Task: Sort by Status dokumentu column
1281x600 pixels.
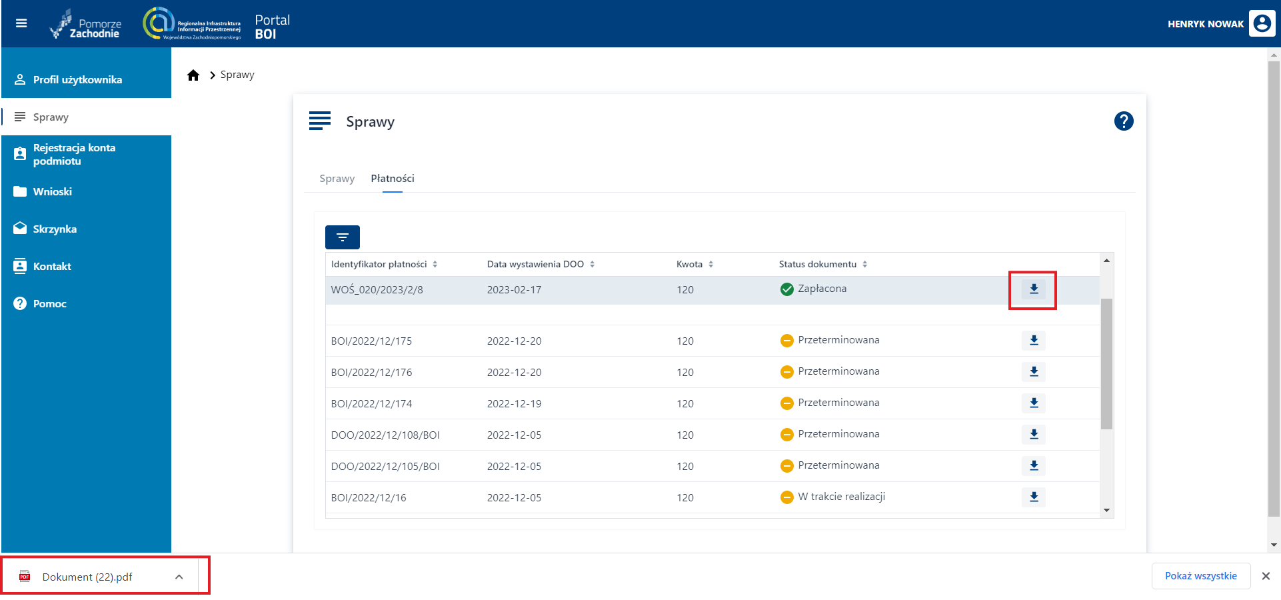Action: [x=864, y=265]
